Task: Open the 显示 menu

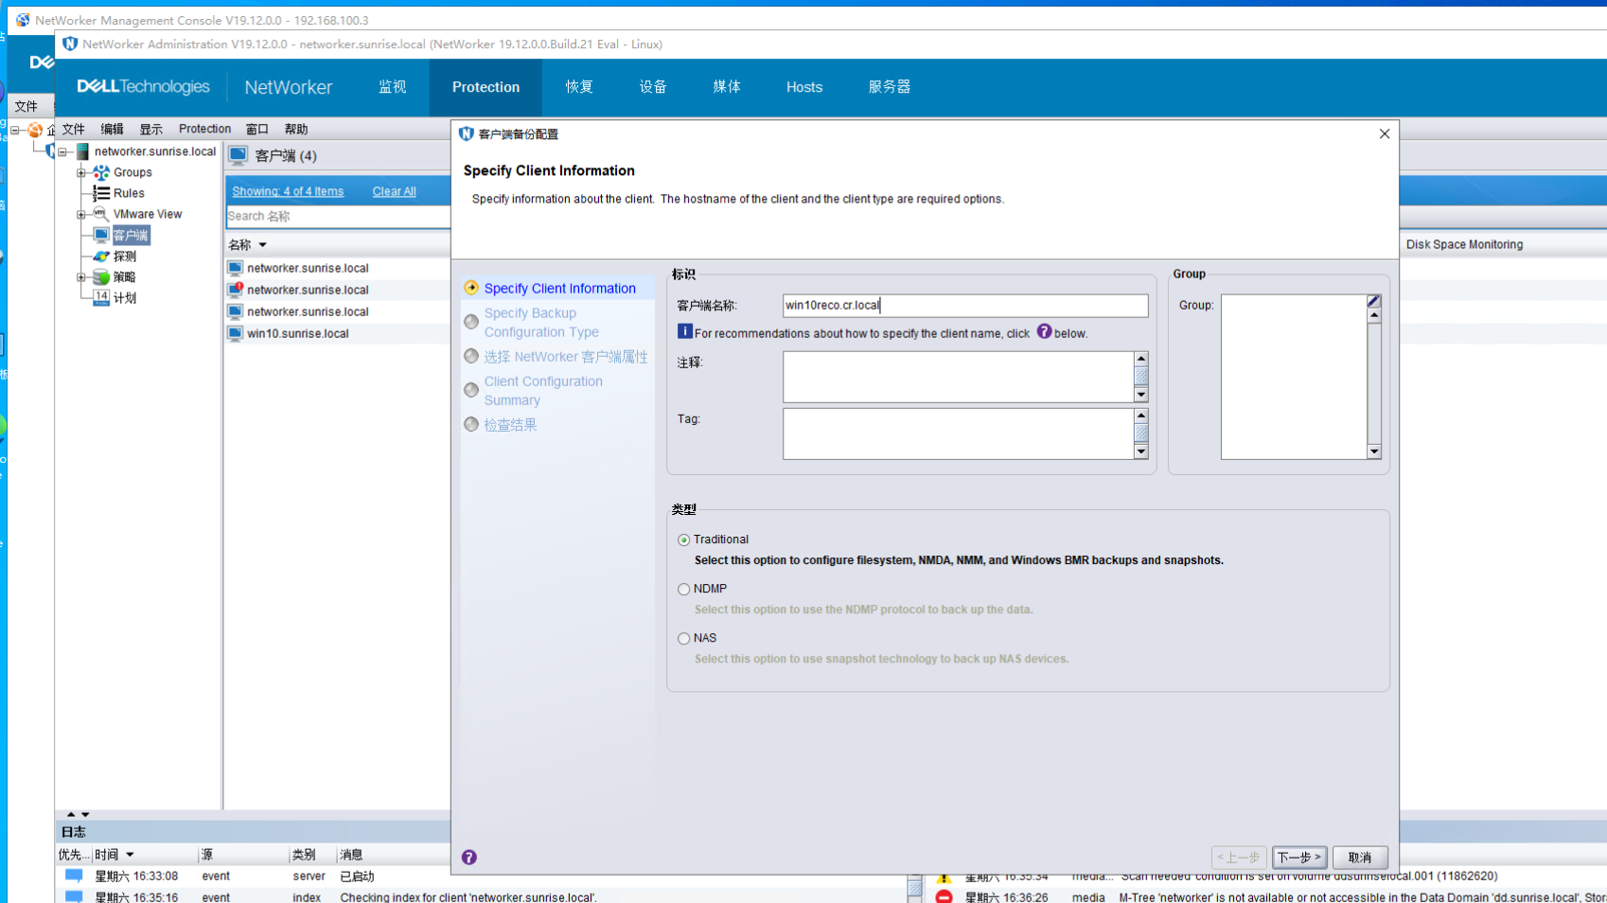Action: coord(151,129)
